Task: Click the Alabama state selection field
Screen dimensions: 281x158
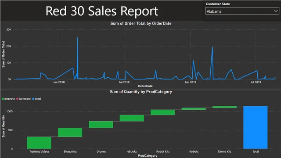Action: [x=242, y=11]
